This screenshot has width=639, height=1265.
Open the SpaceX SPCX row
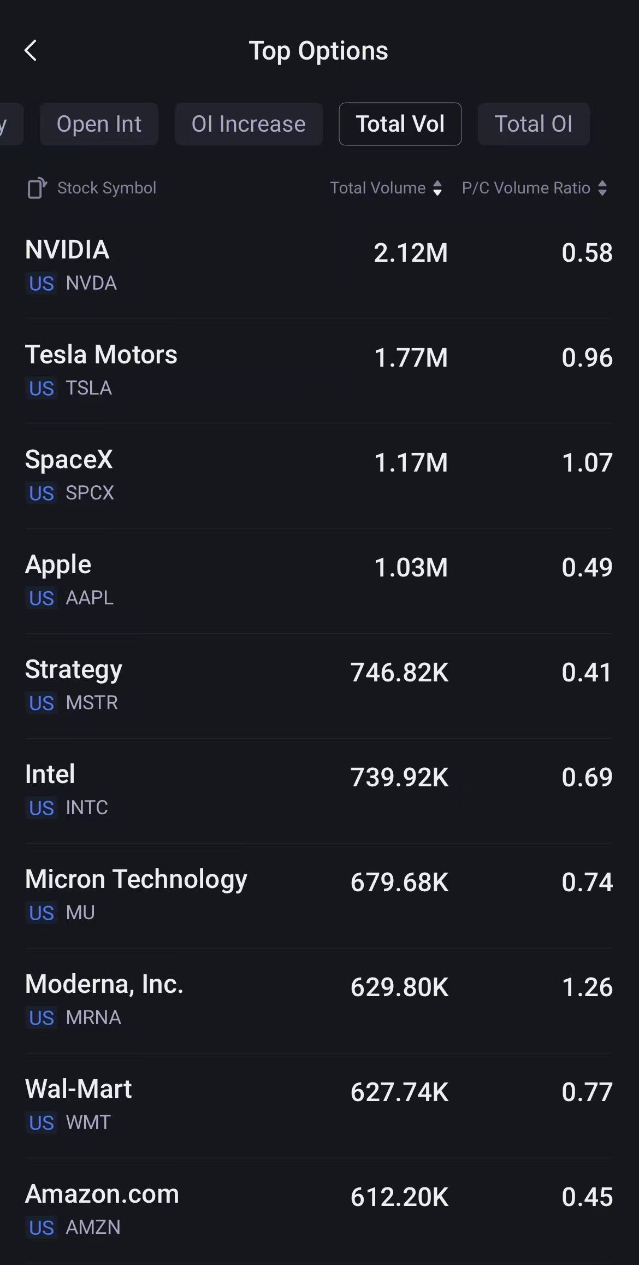point(319,476)
